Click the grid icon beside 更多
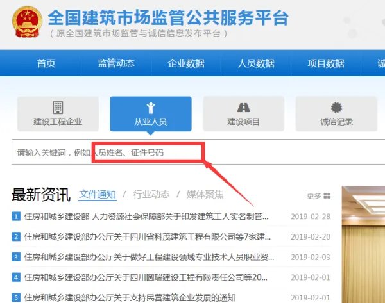The image size is (385, 303). pos(327,195)
